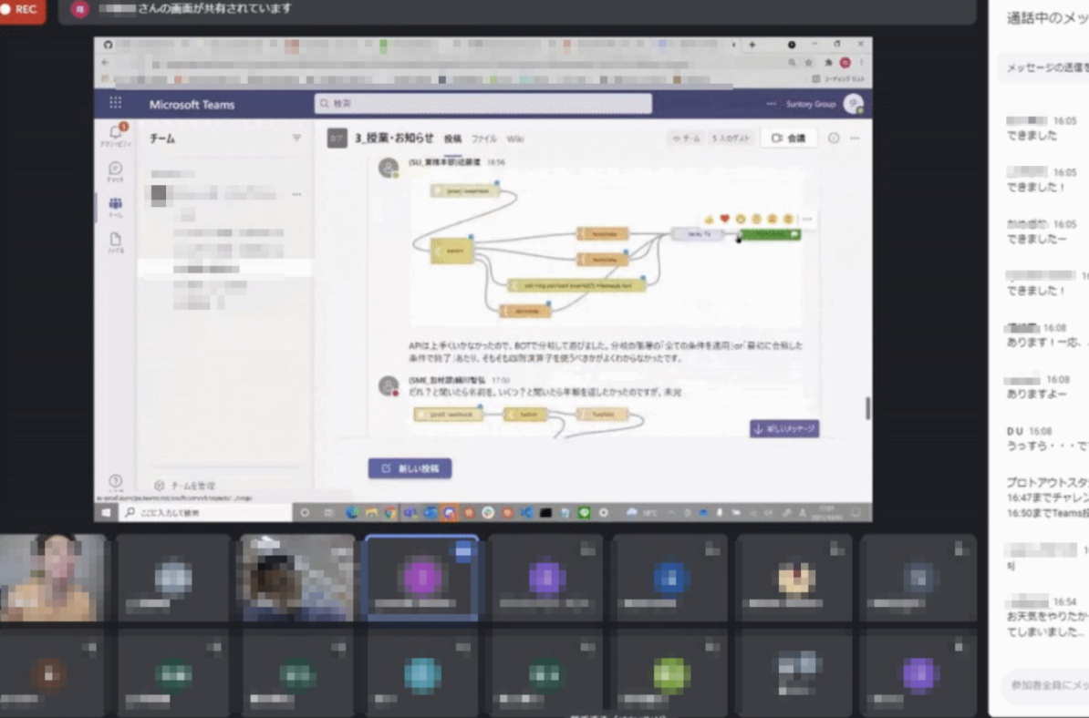Click the Windows taskbar search box
The height and width of the screenshot is (718, 1089).
pyautogui.click(x=205, y=513)
